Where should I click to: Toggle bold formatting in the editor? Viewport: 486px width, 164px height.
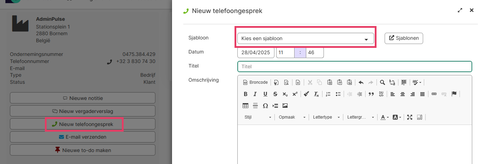point(245,94)
